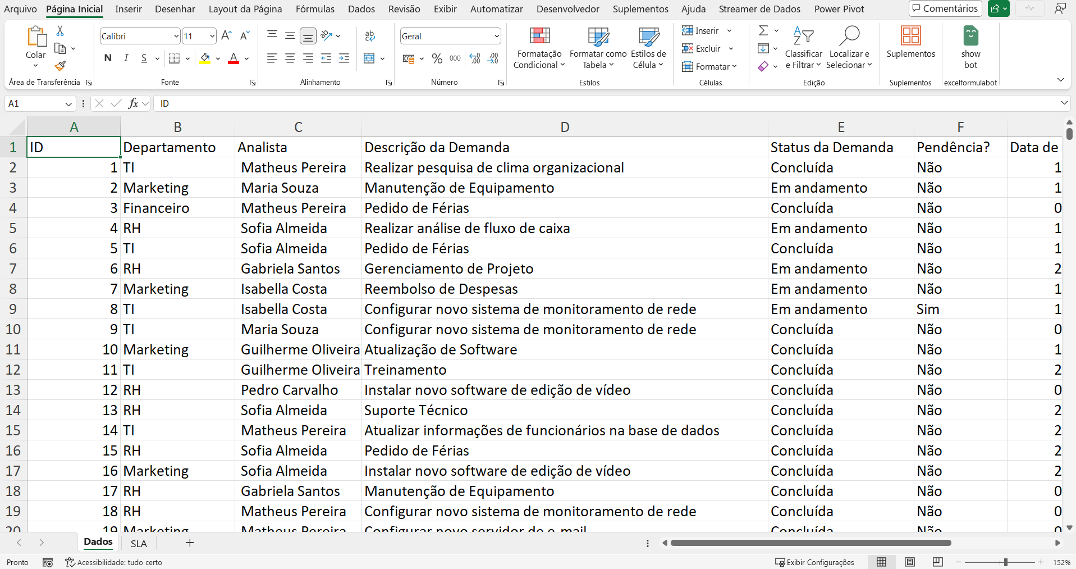This screenshot has width=1076, height=569.
Task: Open the show bot add-in
Action: (970, 48)
